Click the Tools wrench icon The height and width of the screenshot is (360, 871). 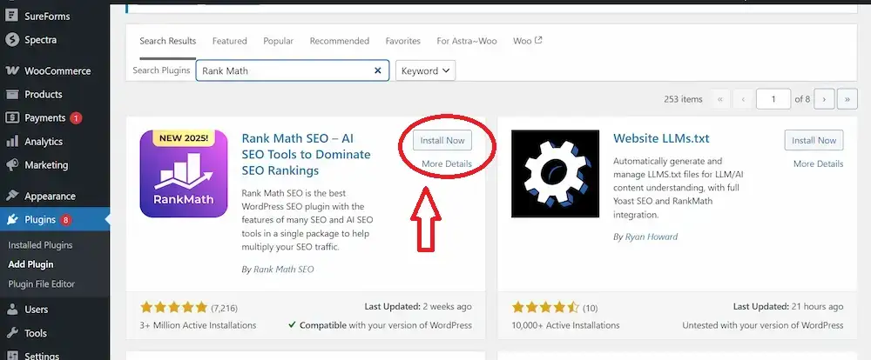click(12, 333)
